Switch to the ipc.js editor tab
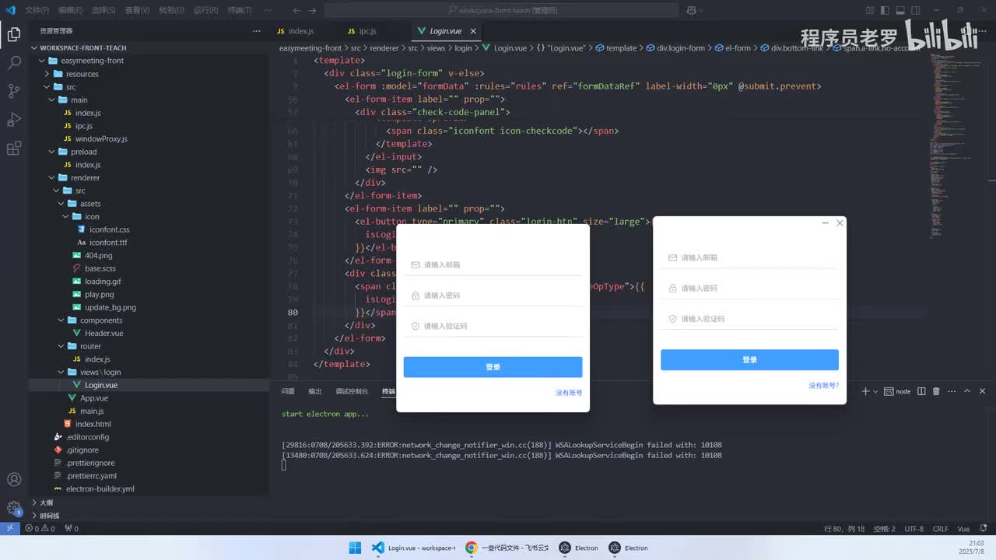The width and height of the screenshot is (996, 560). (367, 31)
